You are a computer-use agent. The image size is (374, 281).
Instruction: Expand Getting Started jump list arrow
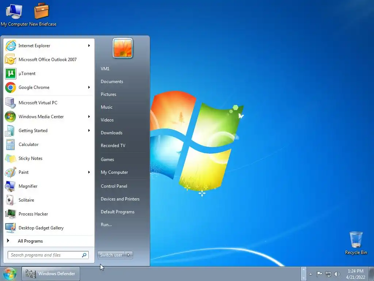coord(89,131)
